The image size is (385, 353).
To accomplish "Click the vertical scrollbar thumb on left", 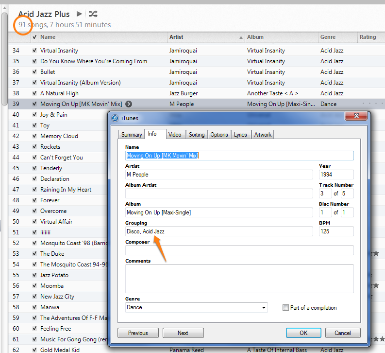I will tap(4, 58).
